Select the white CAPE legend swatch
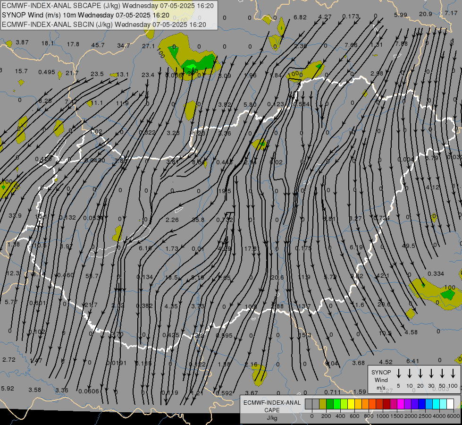This screenshot has width=462, height=425. pos(450,404)
